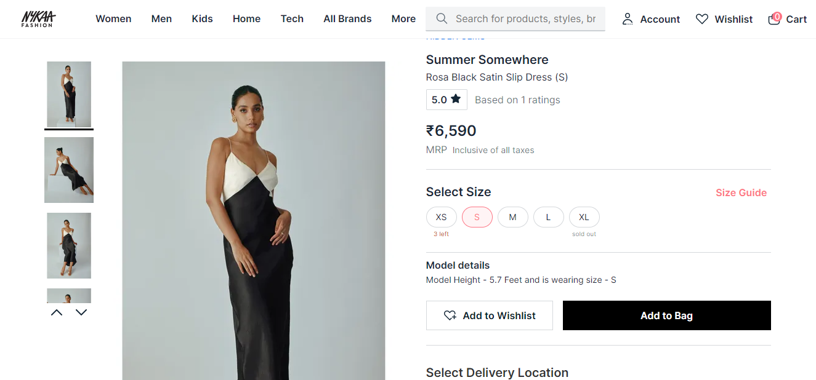Click the Nykaa Fashion logo
The height and width of the screenshot is (380, 816).
point(38,18)
